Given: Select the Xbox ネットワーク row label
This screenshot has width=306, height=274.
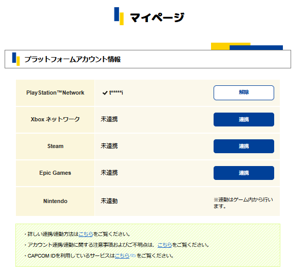Looking at the screenshot, I should 55,119.
